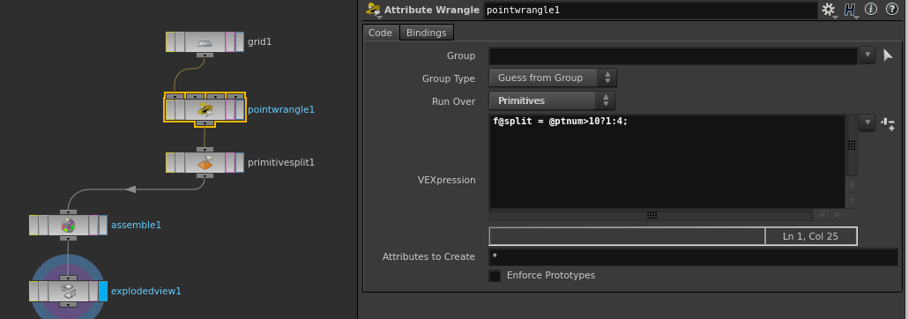This screenshot has width=908, height=319.
Task: Open the Run Over dropdown
Action: [x=552, y=100]
